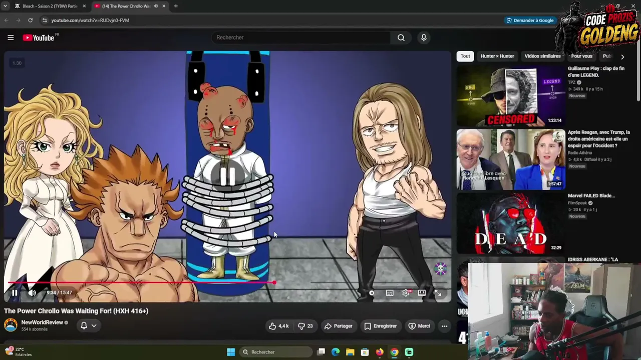
Task: Click the browser address bar URL
Action: (x=90, y=20)
